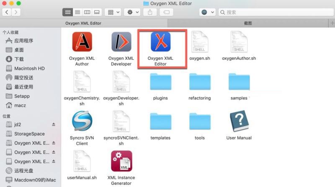The image size is (335, 187).
Task: Open the User Manual book icon
Action: [239, 121]
